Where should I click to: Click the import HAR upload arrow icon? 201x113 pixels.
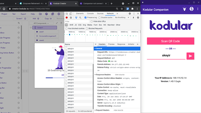pyautogui.click(x=133, y=18)
